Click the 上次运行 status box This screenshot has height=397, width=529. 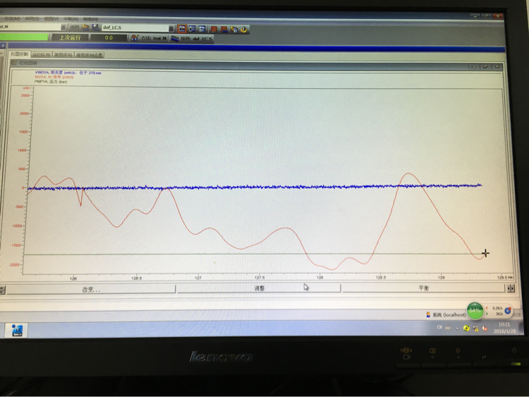[70, 37]
